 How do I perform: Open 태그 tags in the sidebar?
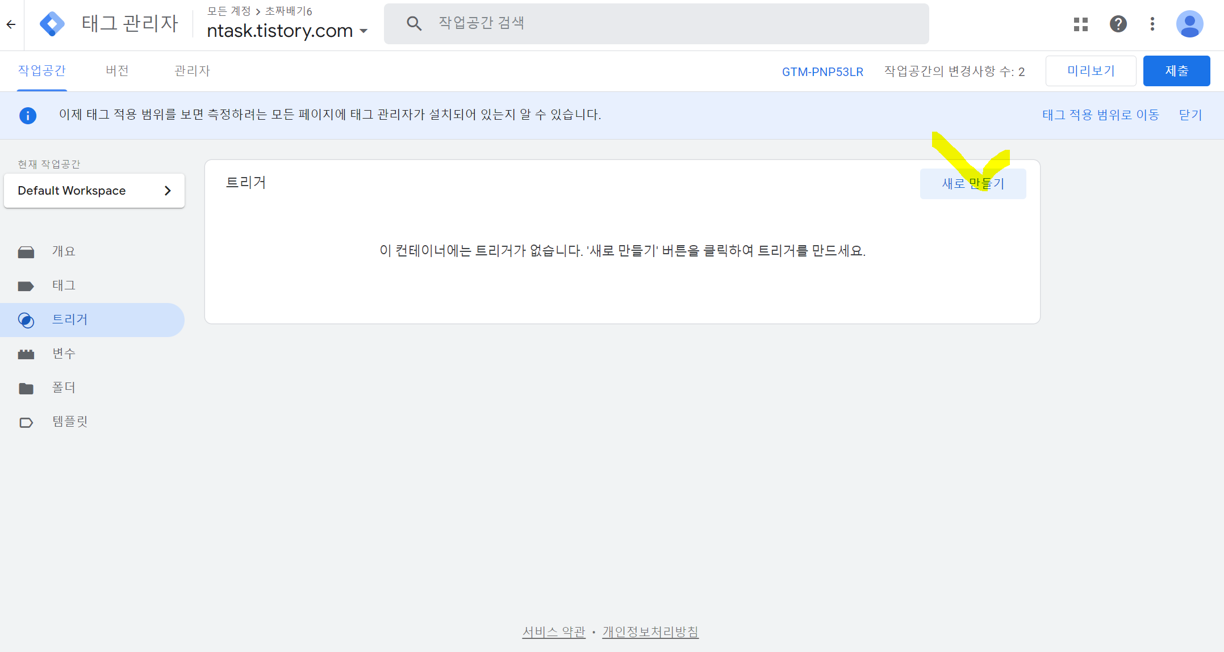64,285
